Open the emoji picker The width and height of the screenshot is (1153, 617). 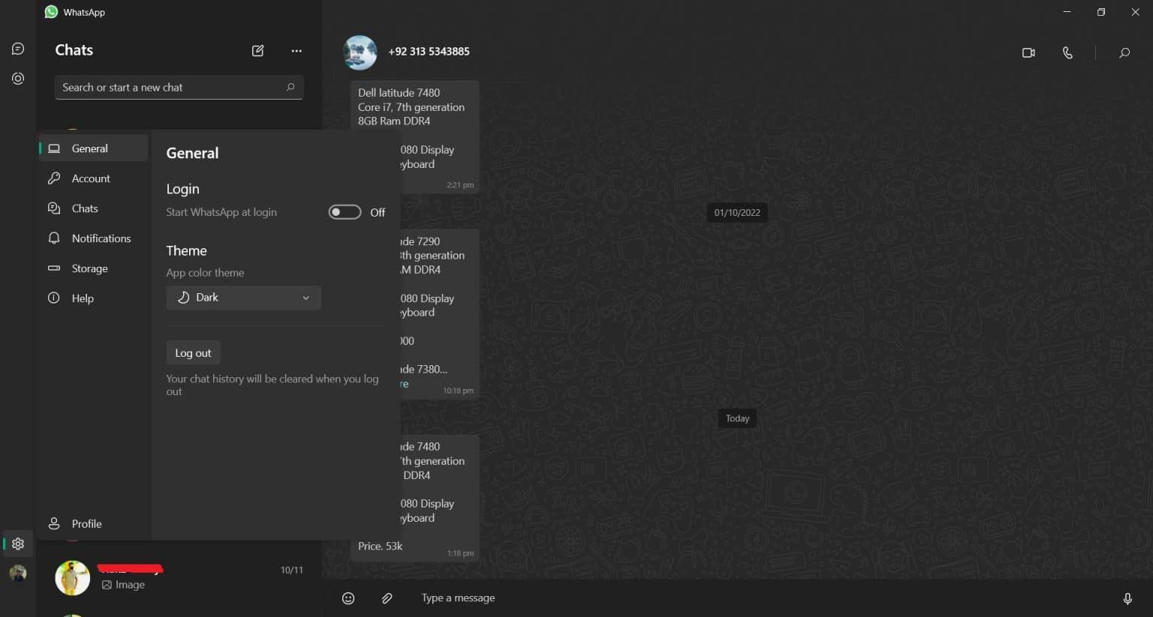point(348,598)
